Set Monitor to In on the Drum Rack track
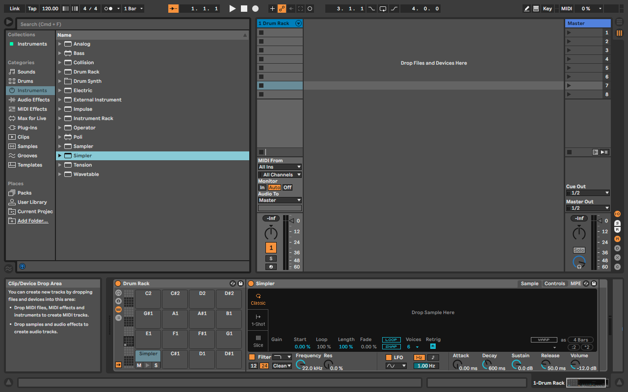Image resolution: width=628 pixels, height=392 pixels. (262, 187)
